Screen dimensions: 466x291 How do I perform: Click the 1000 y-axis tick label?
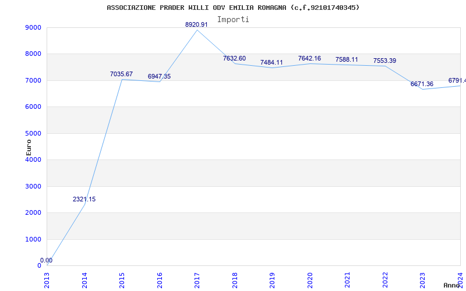pos(33,240)
